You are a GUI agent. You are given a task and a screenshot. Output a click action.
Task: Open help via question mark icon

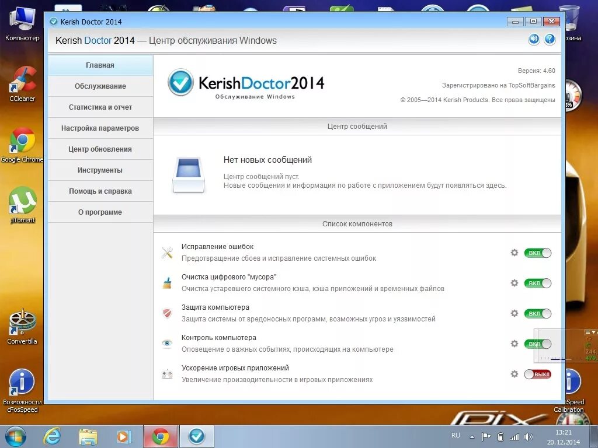click(550, 39)
